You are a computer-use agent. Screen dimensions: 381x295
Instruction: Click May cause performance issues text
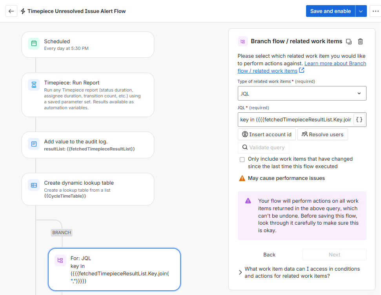(x=286, y=178)
